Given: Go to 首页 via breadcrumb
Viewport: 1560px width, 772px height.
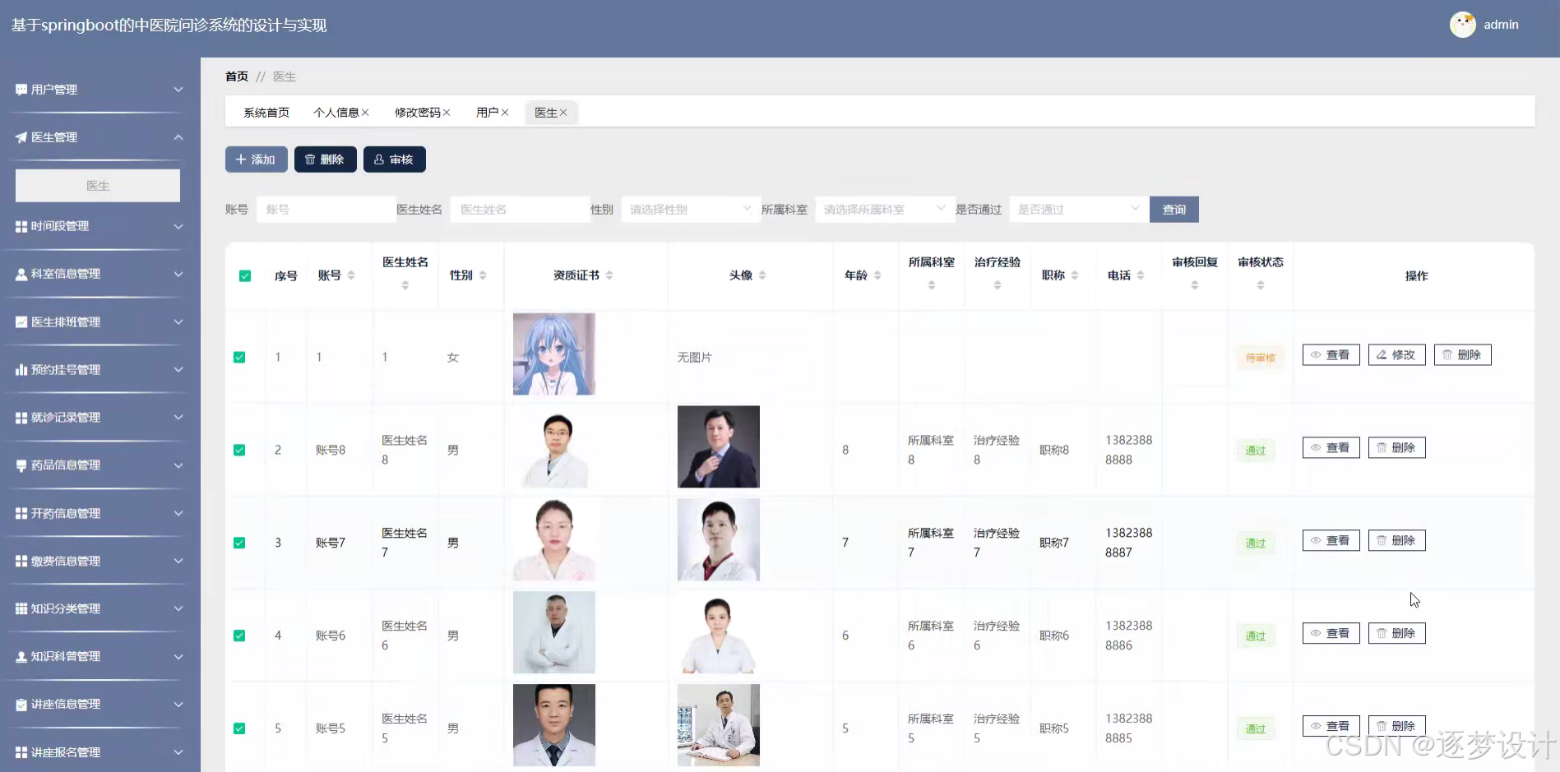Looking at the screenshot, I should coord(237,76).
